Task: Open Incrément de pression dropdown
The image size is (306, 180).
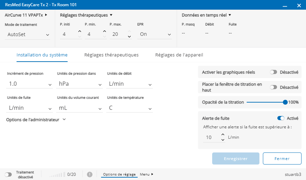Action: point(29,84)
